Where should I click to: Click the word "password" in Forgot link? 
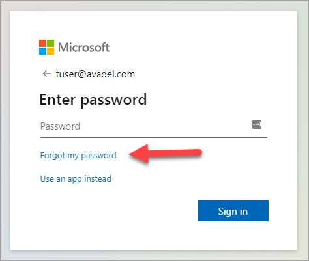tap(98, 156)
